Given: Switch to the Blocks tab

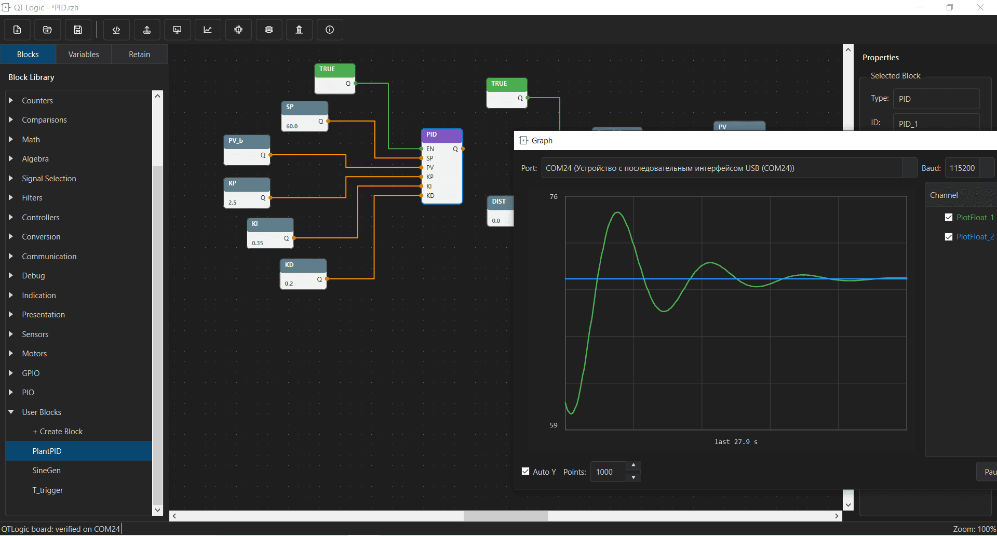Looking at the screenshot, I should (x=28, y=55).
